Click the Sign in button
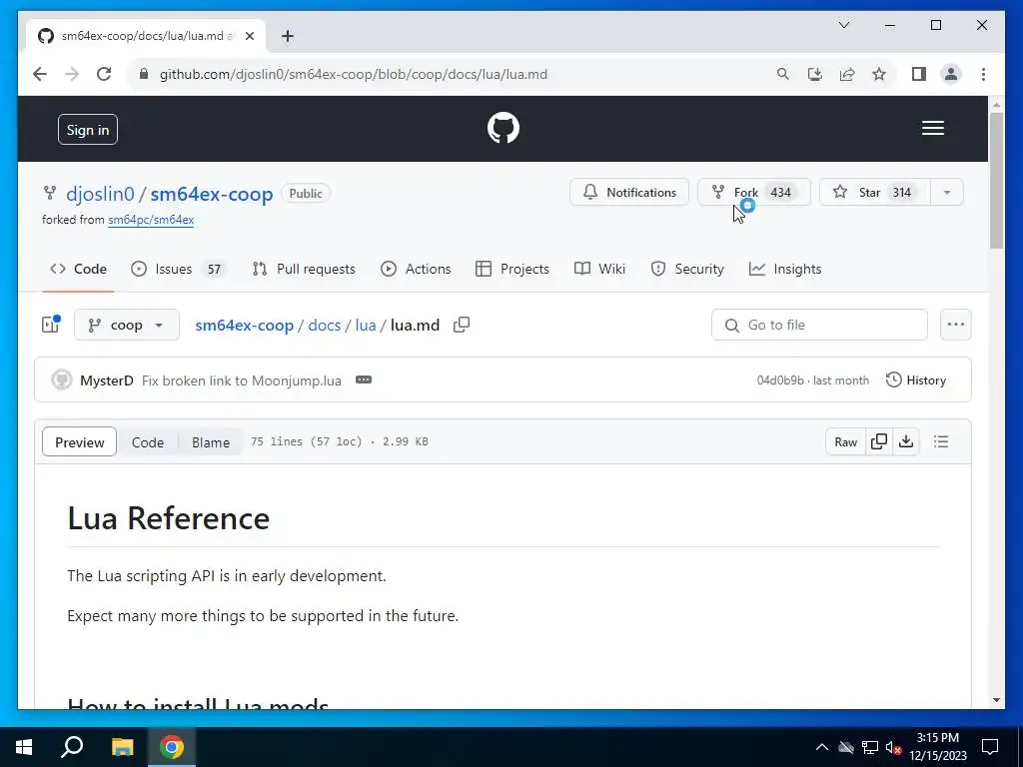Image resolution: width=1023 pixels, height=767 pixels. [x=88, y=130]
